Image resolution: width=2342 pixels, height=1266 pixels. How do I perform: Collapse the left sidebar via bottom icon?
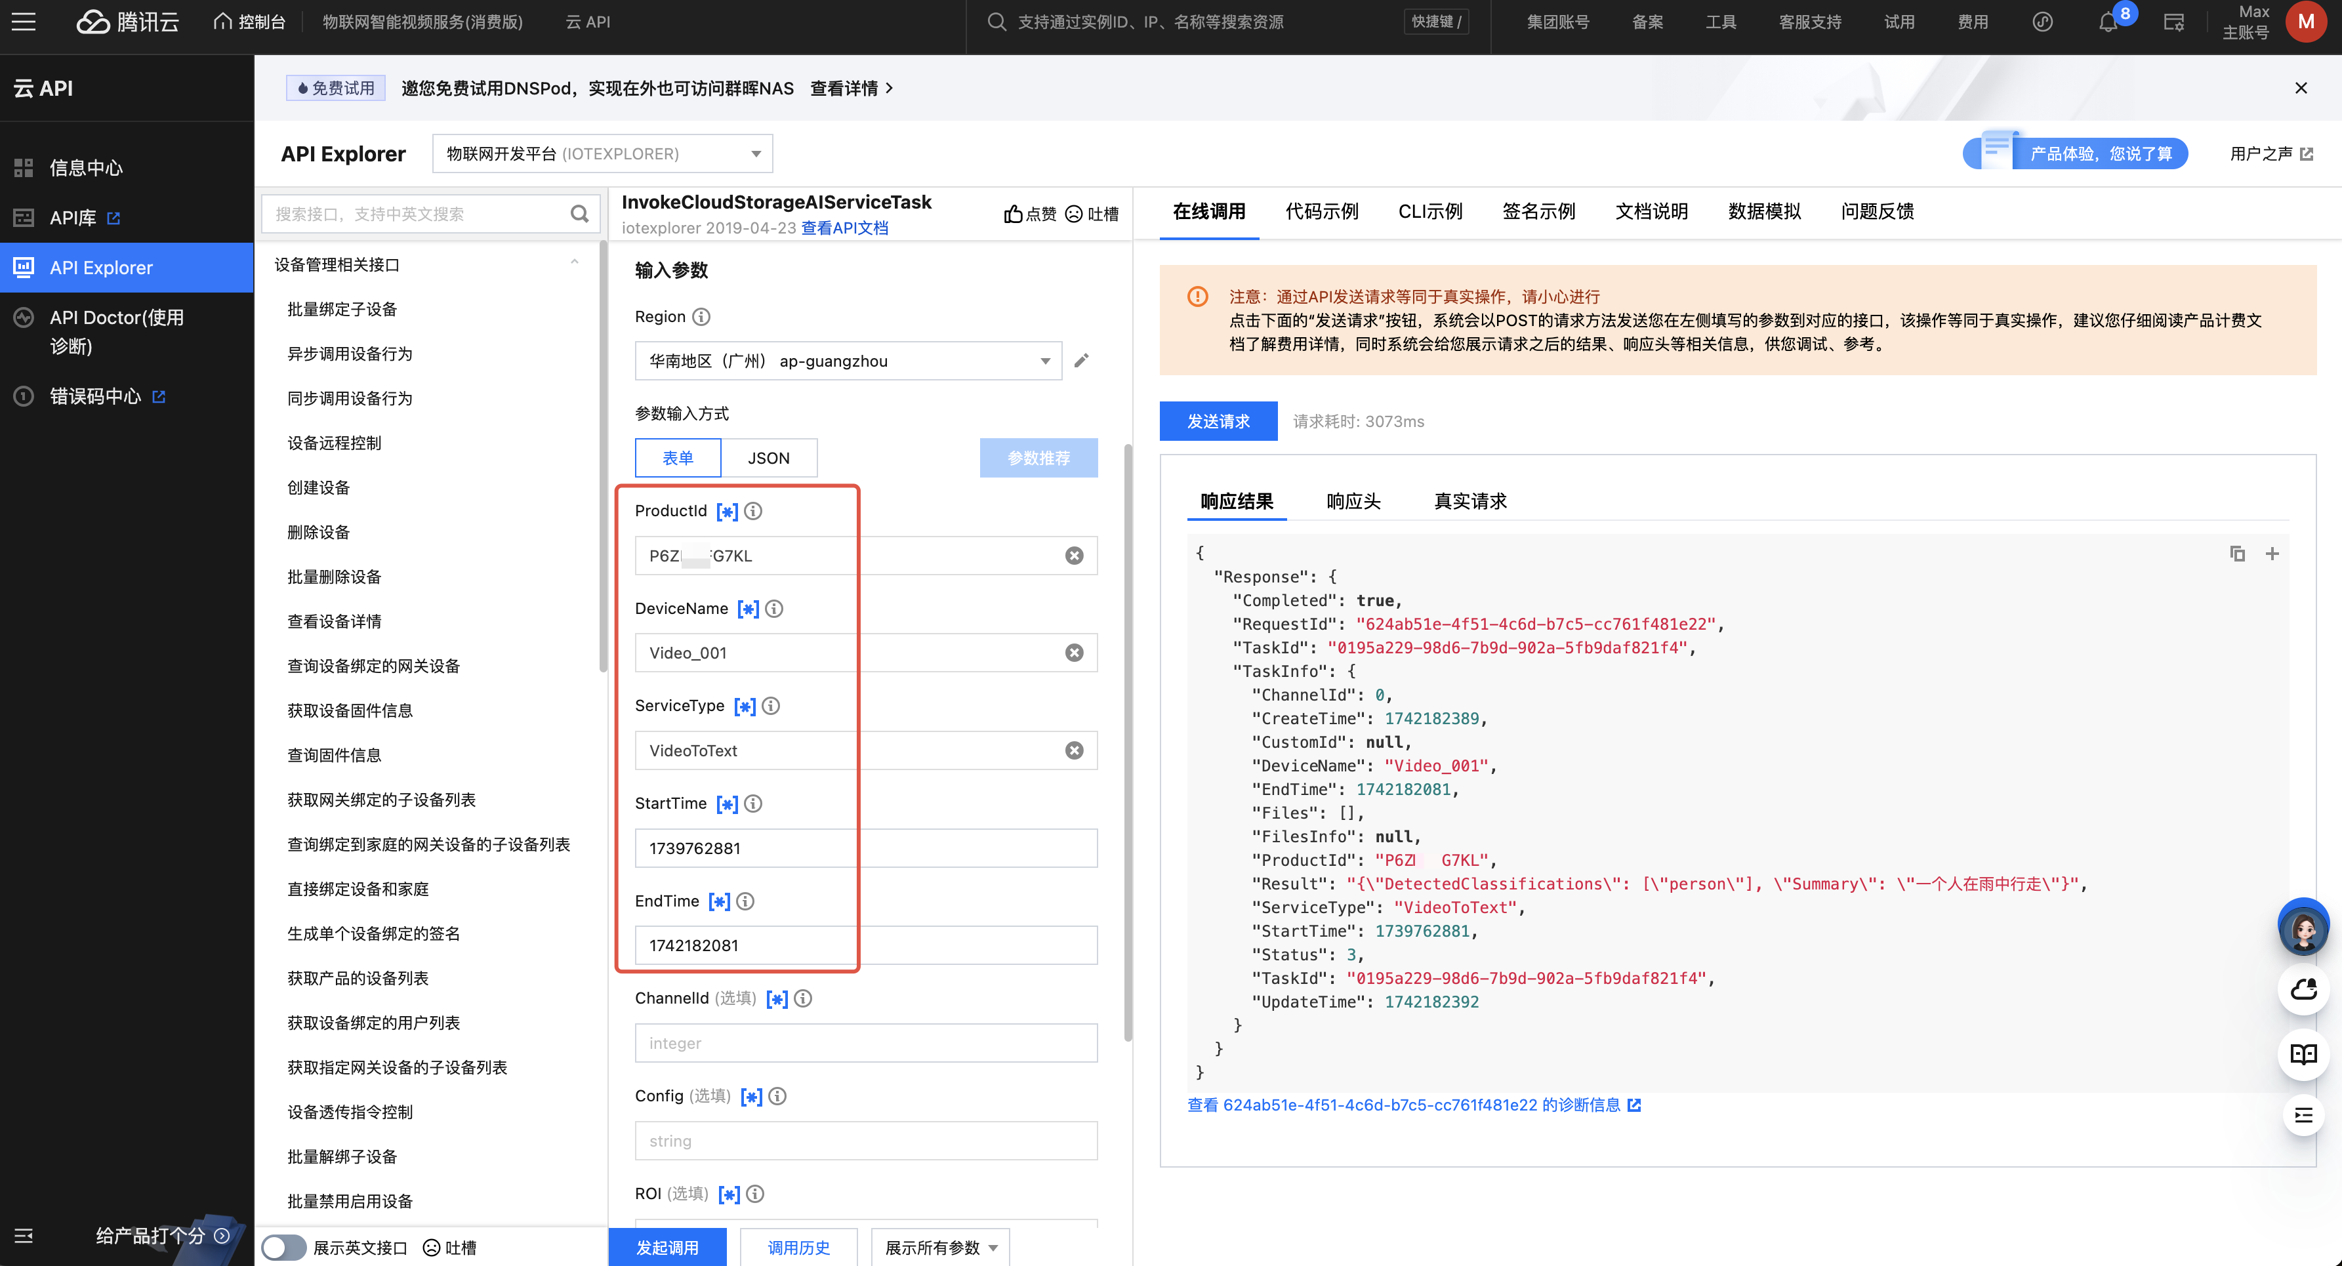coord(24,1236)
